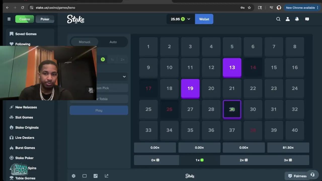Viewport: 322px width, 181px height.
Task: Click the password key icon in address bar
Action: [243, 8]
